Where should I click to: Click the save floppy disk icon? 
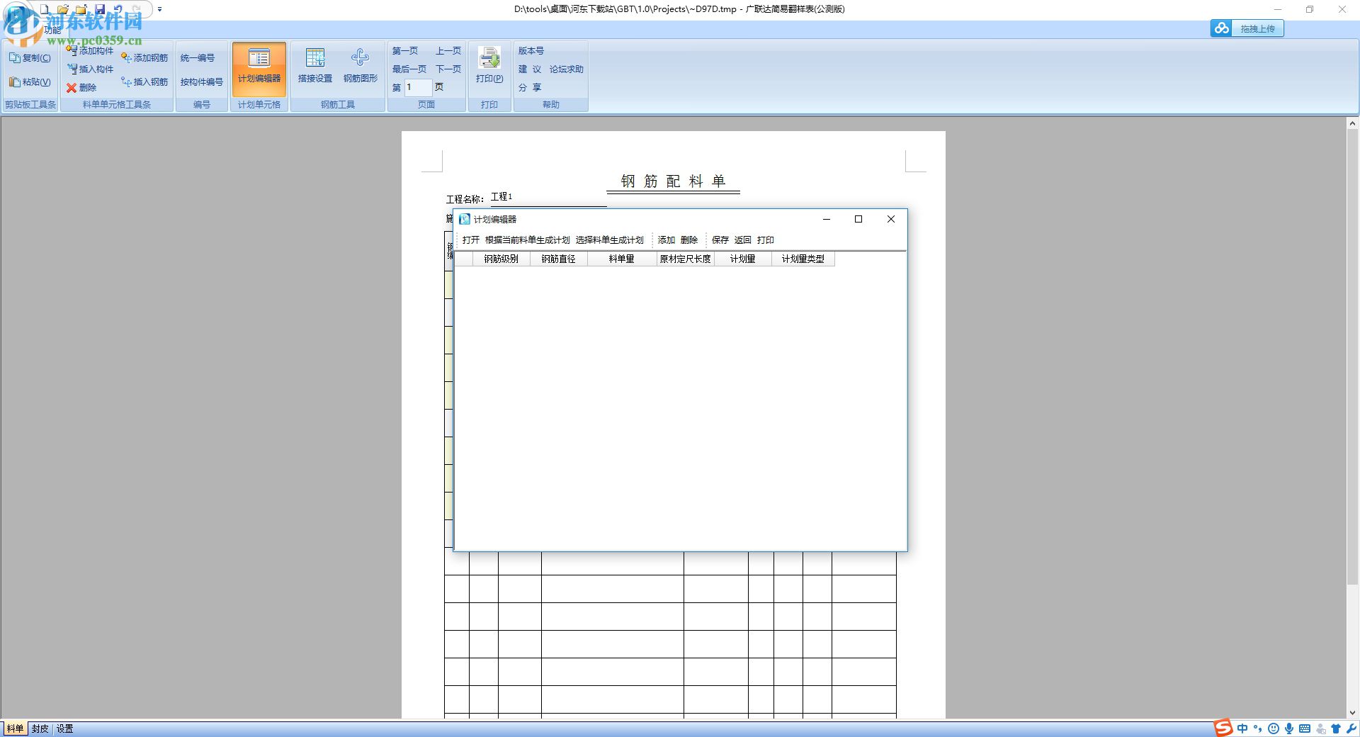(x=100, y=9)
